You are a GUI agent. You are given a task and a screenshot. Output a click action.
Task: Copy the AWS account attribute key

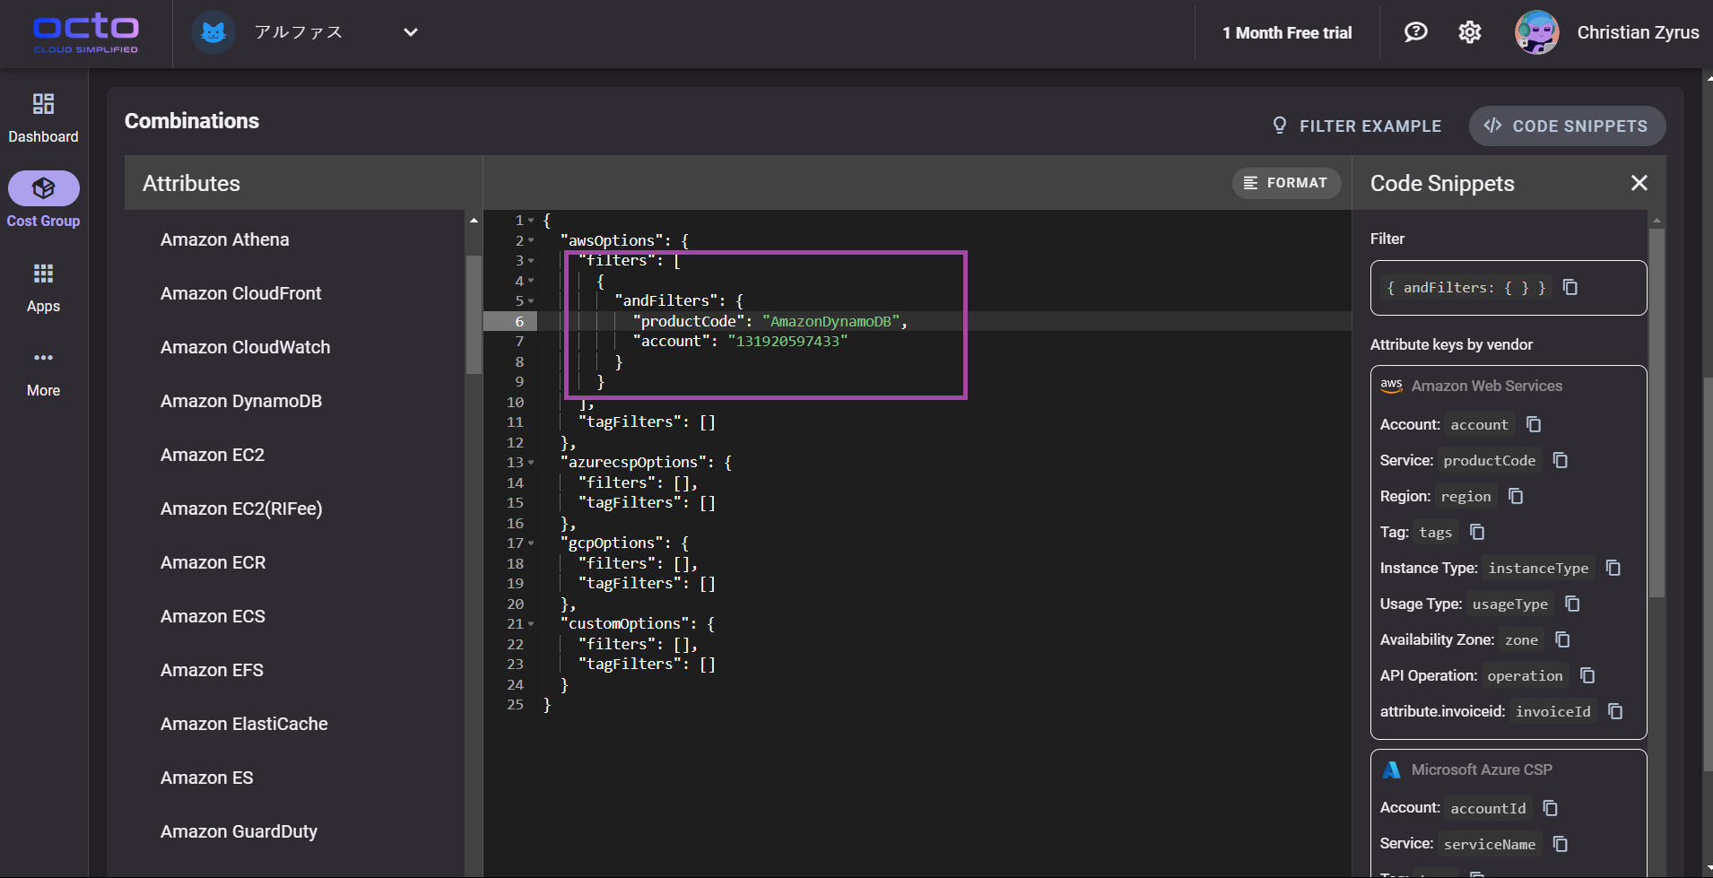[x=1534, y=424]
